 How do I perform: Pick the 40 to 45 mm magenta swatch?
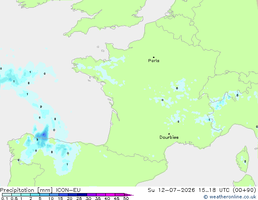tap(110, 195)
